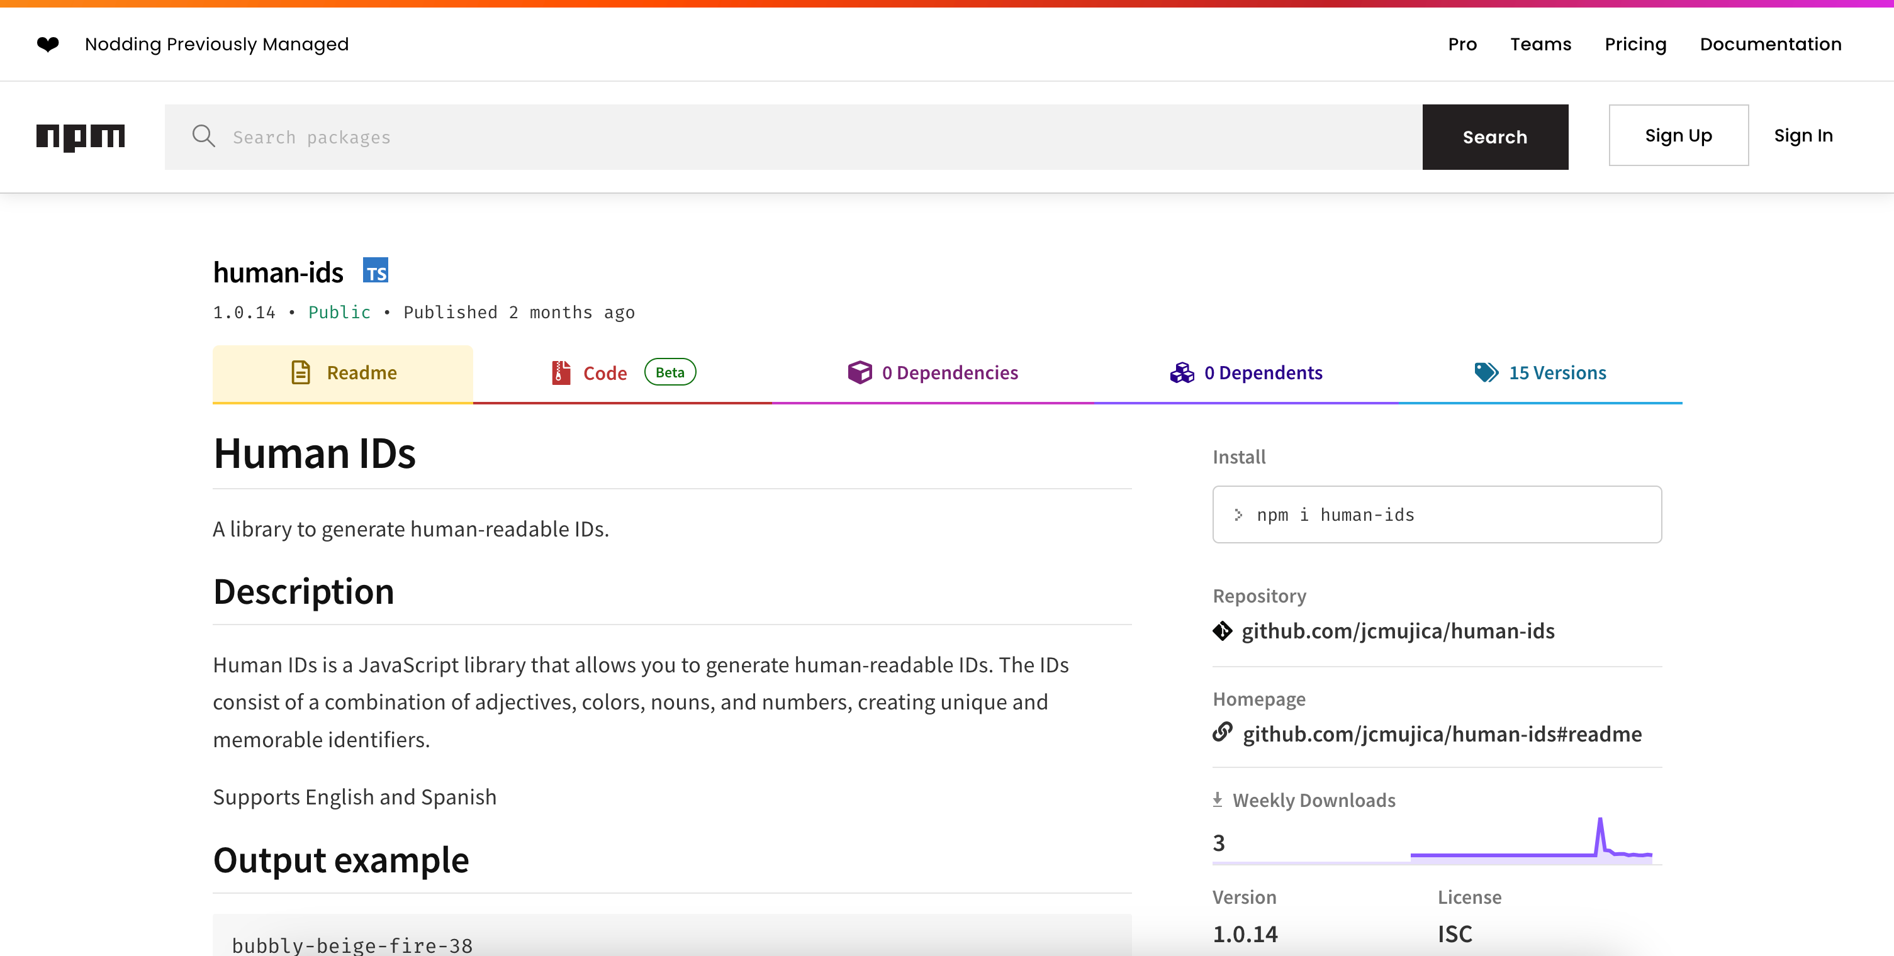Click the Sign In link
This screenshot has width=1894, height=956.
coord(1803,135)
